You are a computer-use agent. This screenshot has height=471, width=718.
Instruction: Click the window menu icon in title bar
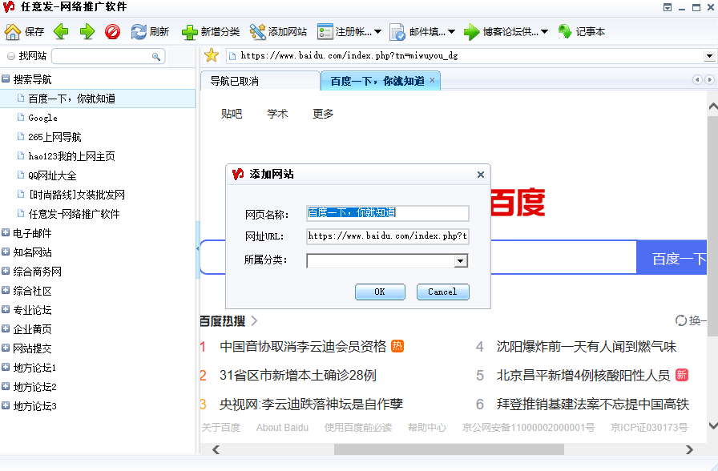[x=668, y=7]
